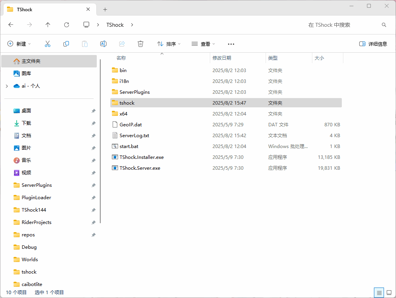Sort by 类型 column header
Viewport: 396px width, 298px height.
click(x=273, y=58)
